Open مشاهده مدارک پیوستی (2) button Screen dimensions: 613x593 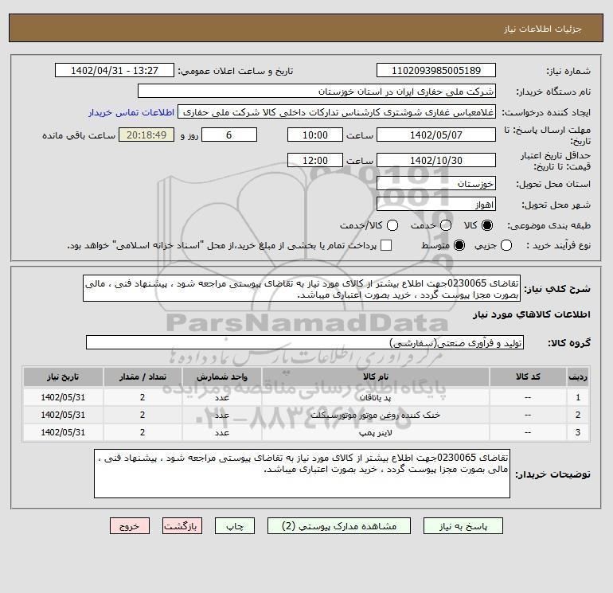point(339,526)
